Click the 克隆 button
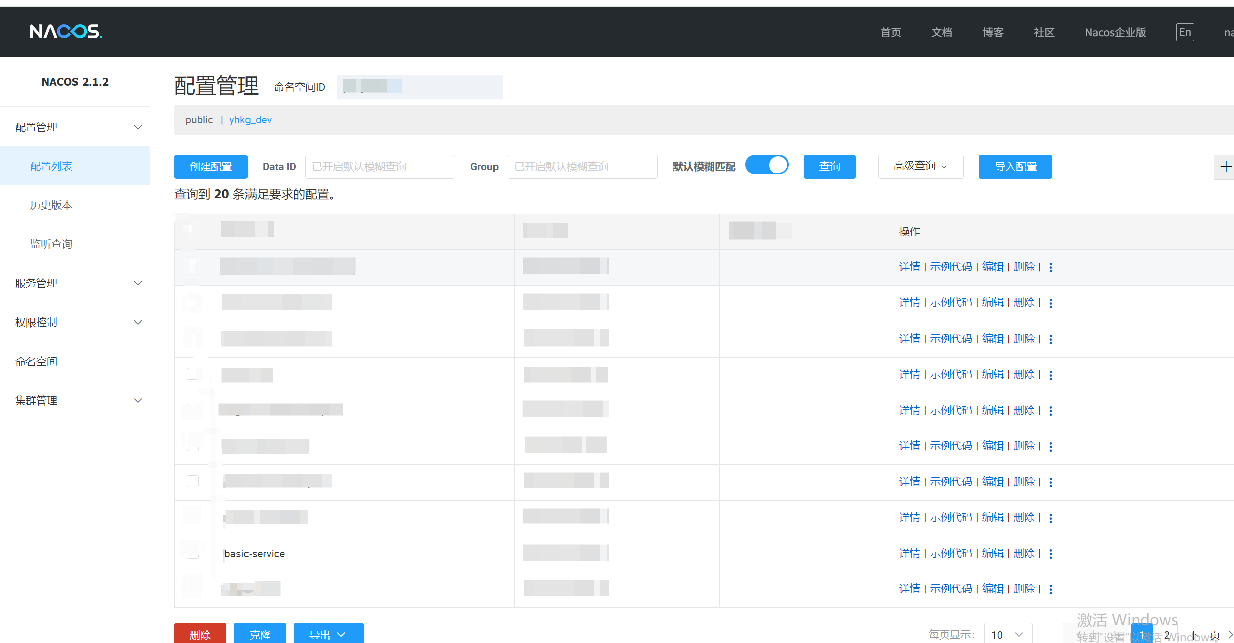The height and width of the screenshot is (643, 1234). tap(260, 634)
